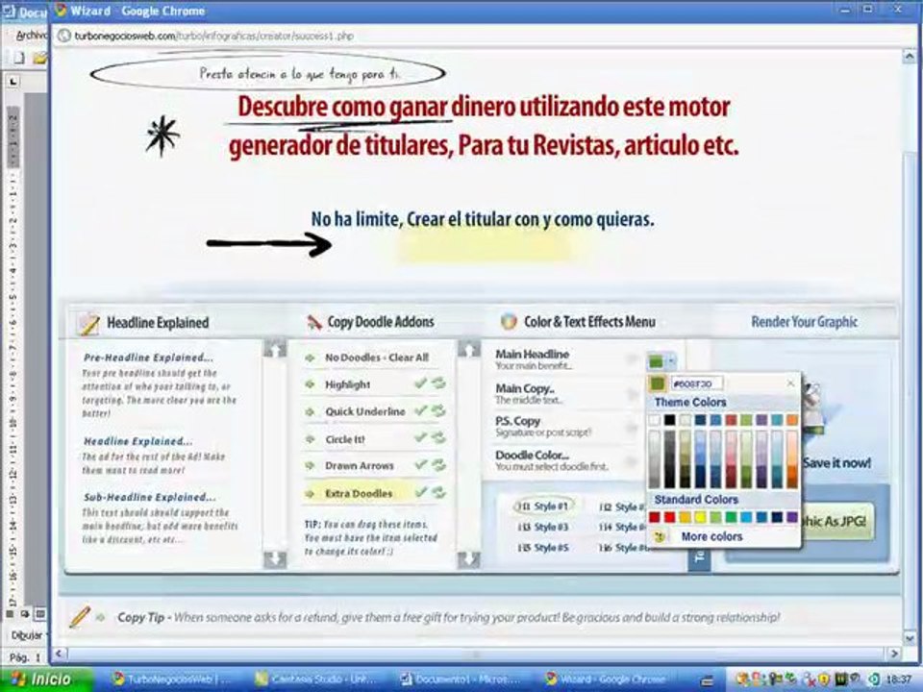This screenshot has width=923, height=692.
Task: Switch to Documento1 Microsoft Word taskbar item
Action: (x=461, y=680)
